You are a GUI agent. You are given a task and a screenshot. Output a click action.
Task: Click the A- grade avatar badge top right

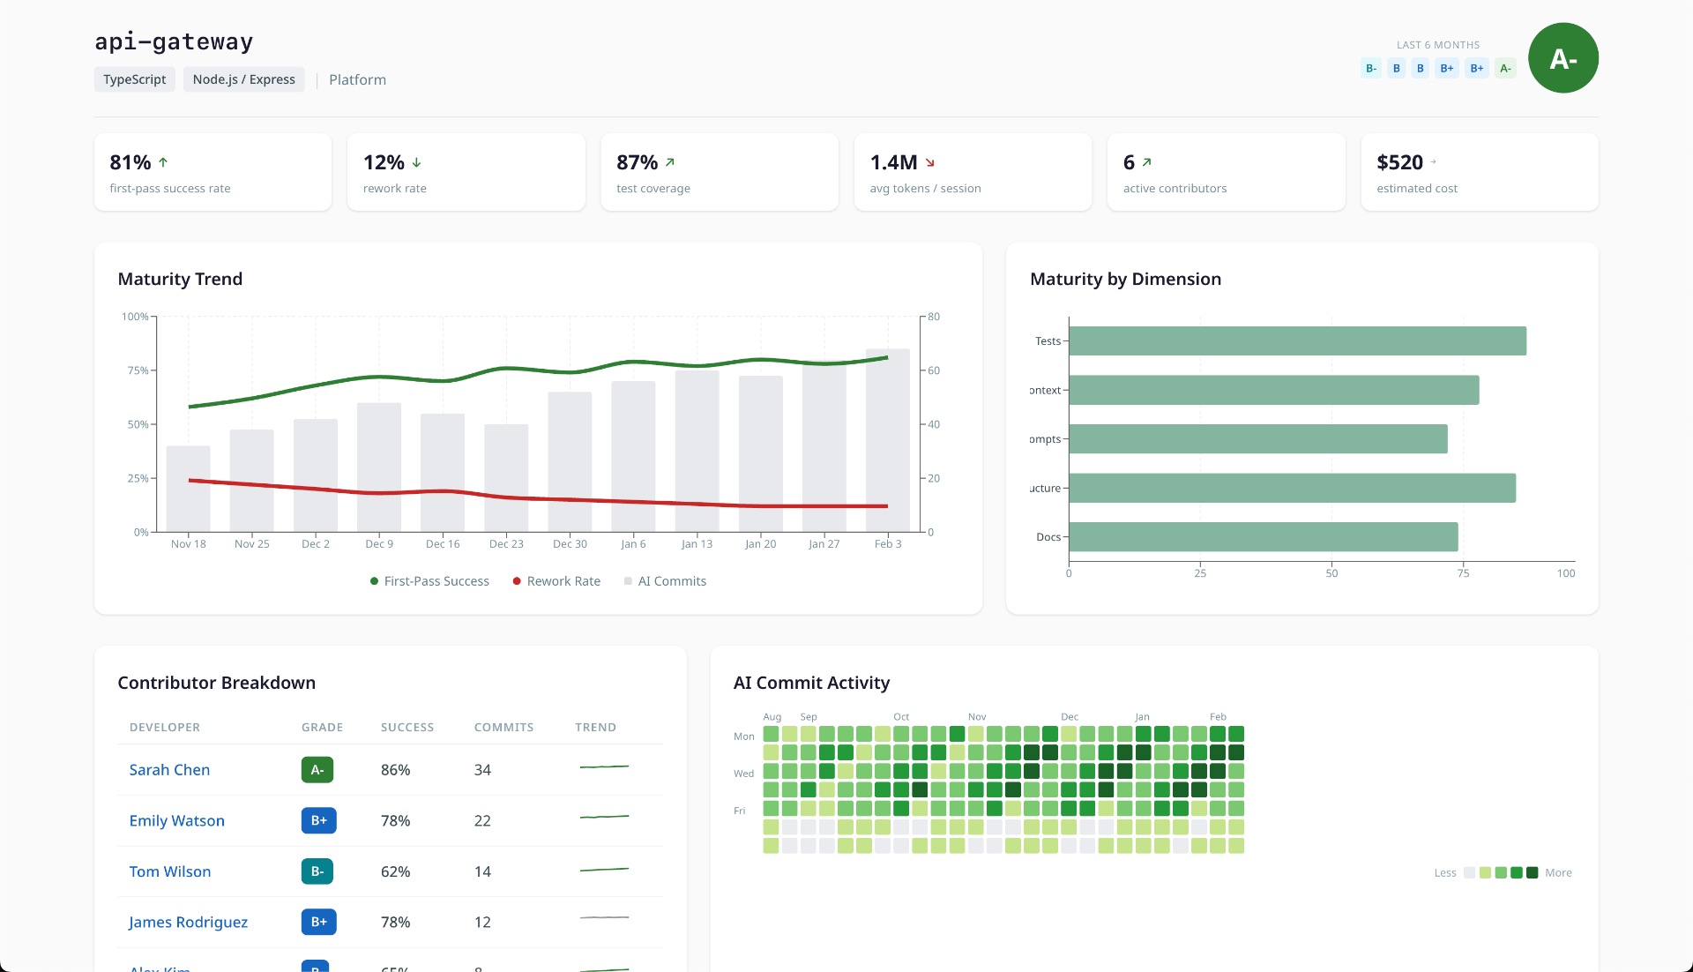[1562, 57]
